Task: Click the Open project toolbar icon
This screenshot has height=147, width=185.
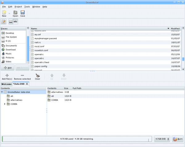Action: point(15,14)
